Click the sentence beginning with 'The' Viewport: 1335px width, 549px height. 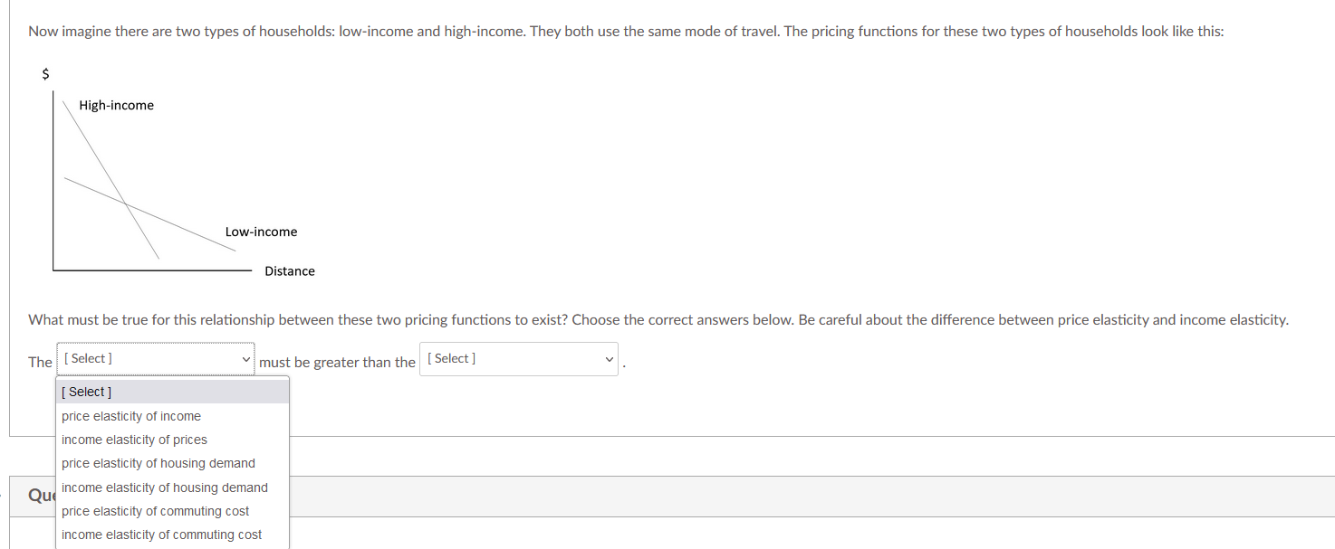(40, 362)
